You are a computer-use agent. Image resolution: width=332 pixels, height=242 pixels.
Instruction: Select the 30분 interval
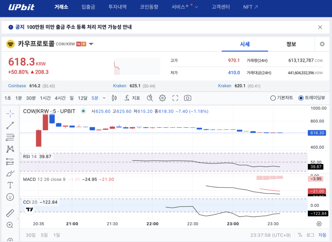[31, 98]
